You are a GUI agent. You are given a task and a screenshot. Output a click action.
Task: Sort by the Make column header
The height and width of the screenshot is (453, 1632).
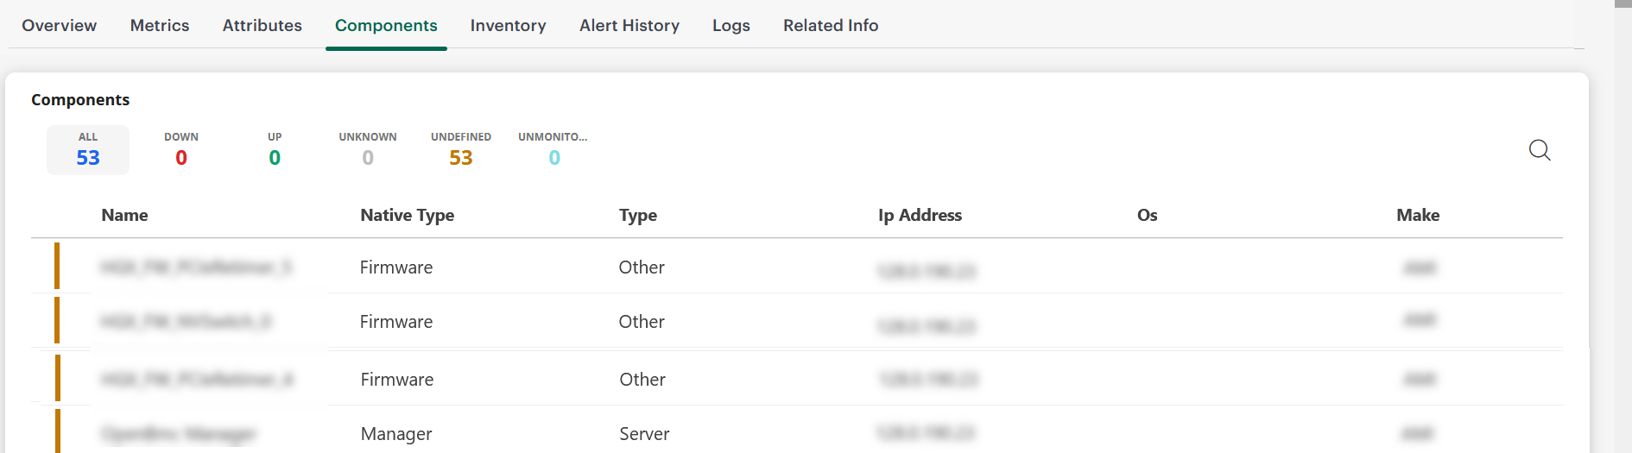(1418, 215)
